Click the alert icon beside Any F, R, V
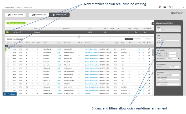The height and width of the screenshot is (114, 186). tap(14, 32)
